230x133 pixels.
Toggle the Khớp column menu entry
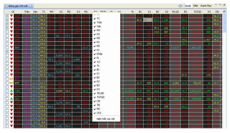tap(106, 54)
